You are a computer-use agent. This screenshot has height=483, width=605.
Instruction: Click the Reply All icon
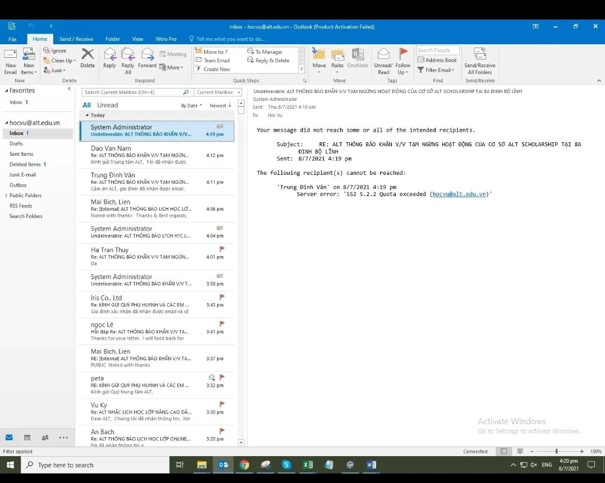[x=128, y=54]
